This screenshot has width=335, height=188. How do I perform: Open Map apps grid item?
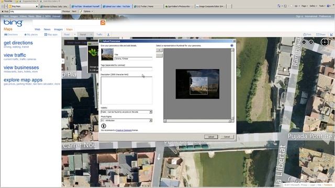(51, 34)
